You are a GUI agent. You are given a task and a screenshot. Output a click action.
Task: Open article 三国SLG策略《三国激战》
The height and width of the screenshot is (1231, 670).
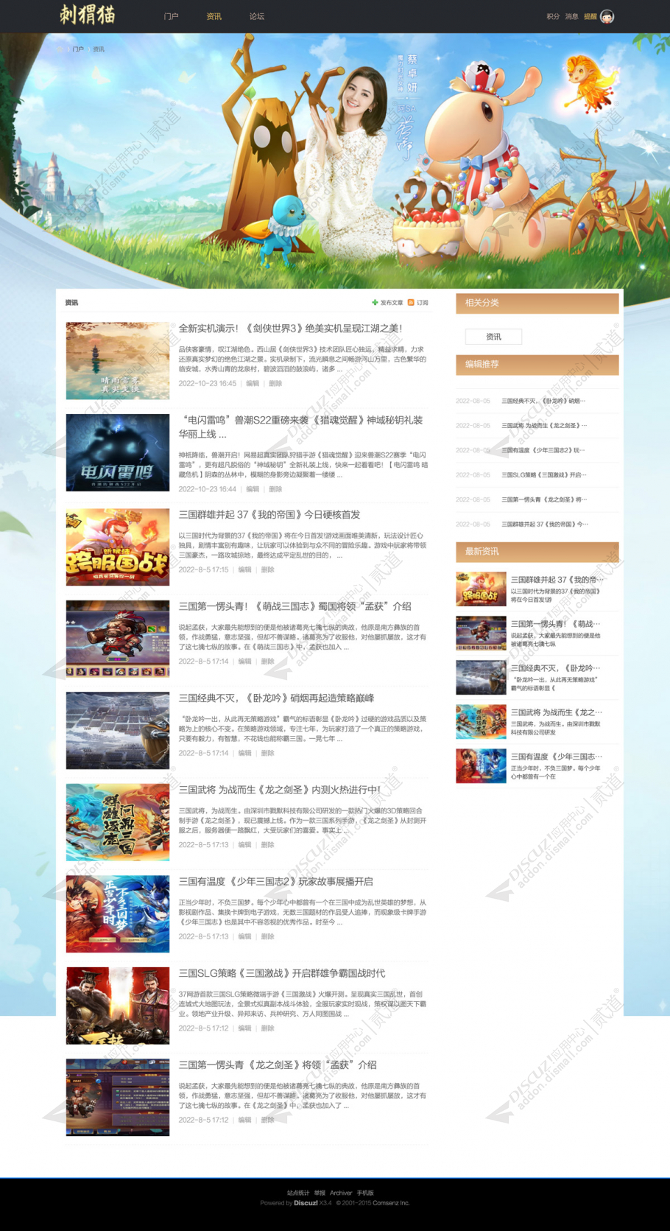(x=282, y=973)
